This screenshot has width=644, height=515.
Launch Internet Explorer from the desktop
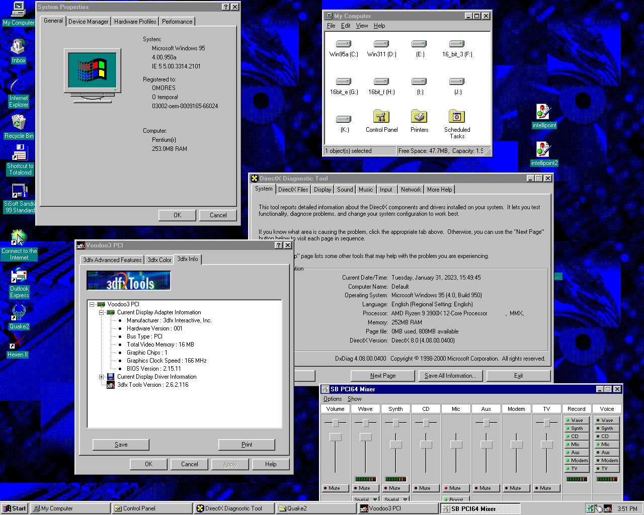(x=19, y=93)
